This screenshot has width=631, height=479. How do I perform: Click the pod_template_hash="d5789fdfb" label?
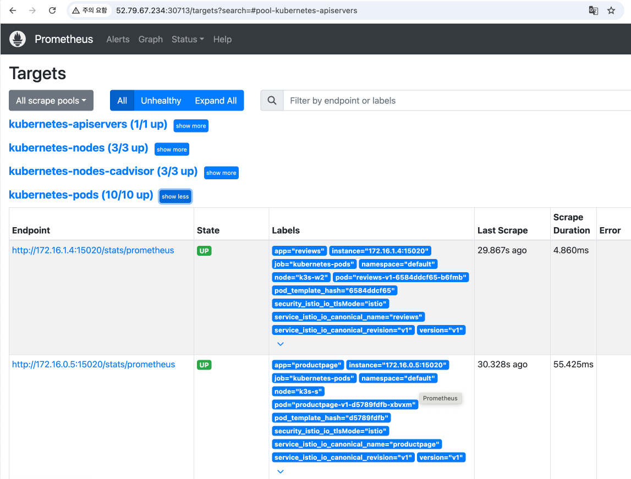click(x=331, y=418)
